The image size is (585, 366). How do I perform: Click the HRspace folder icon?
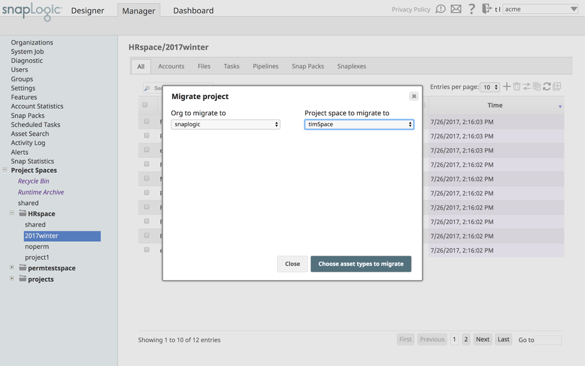[x=23, y=214]
